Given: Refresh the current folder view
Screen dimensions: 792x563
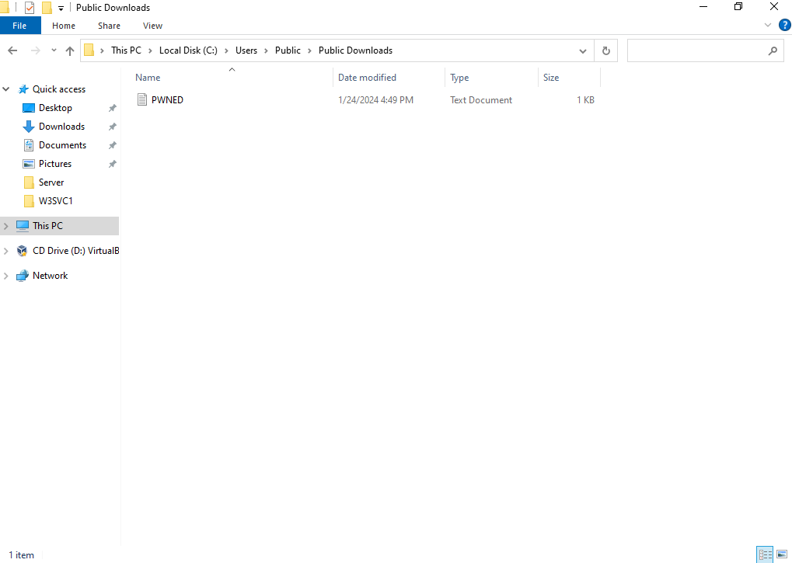Looking at the screenshot, I should 605,50.
